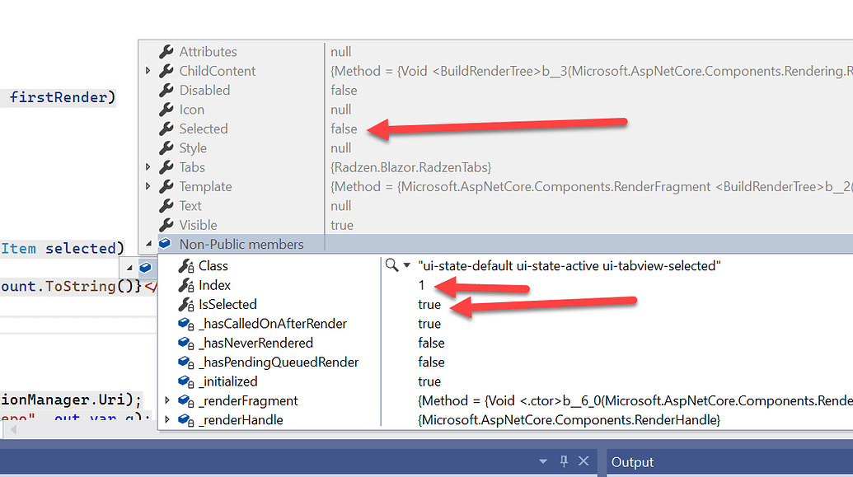Viewport: 853px width, 477px height.
Task: Click the field icon beside _hasCalledOnAfterRender
Action: pyautogui.click(x=186, y=324)
